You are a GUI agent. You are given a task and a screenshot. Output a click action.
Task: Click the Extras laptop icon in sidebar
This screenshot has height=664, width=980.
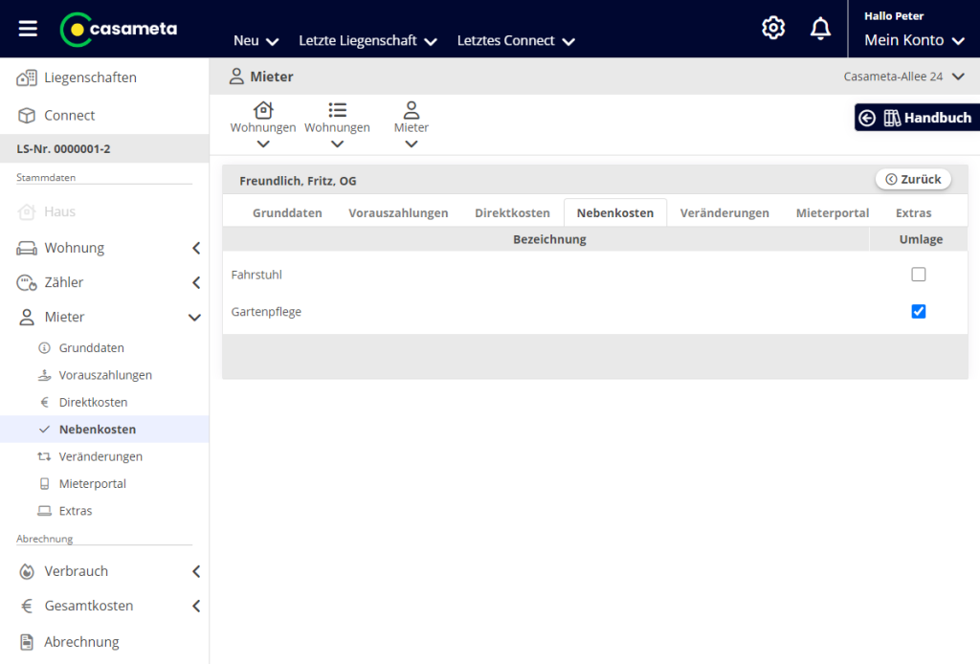(44, 511)
